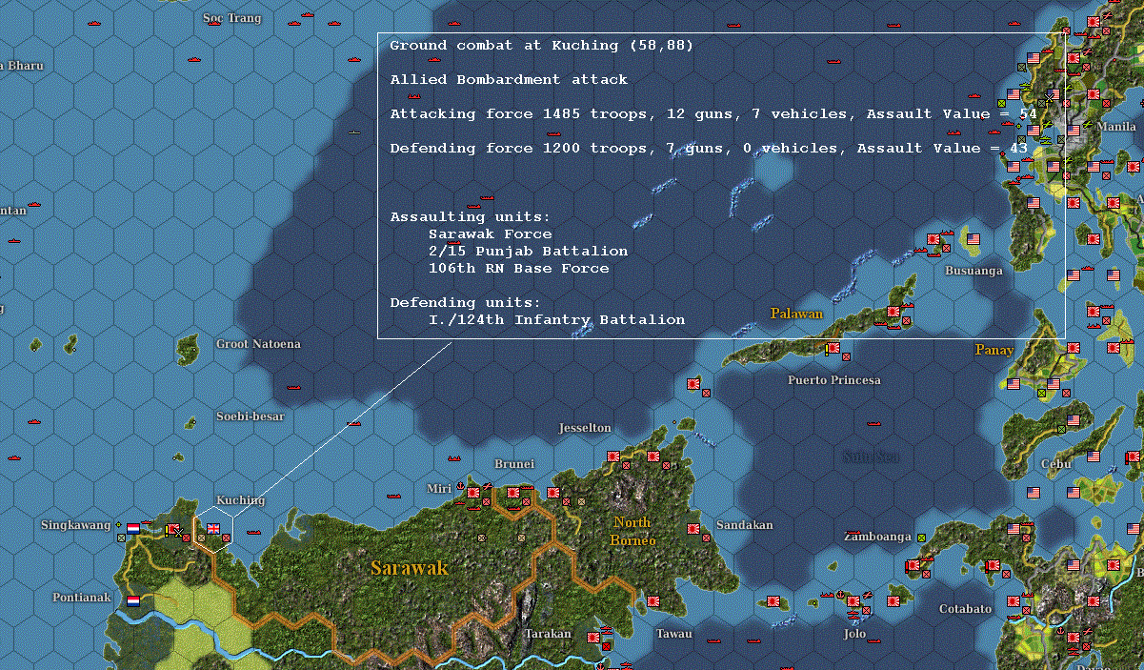Screen dimensions: 1144x670
Task: Select the Japanese flag above Tawau
Action: [652, 601]
